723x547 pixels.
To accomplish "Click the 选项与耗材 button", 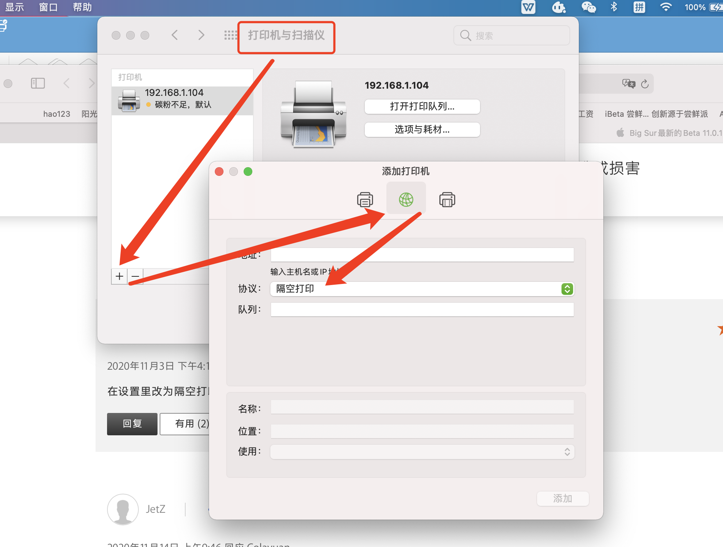I will coord(422,129).
